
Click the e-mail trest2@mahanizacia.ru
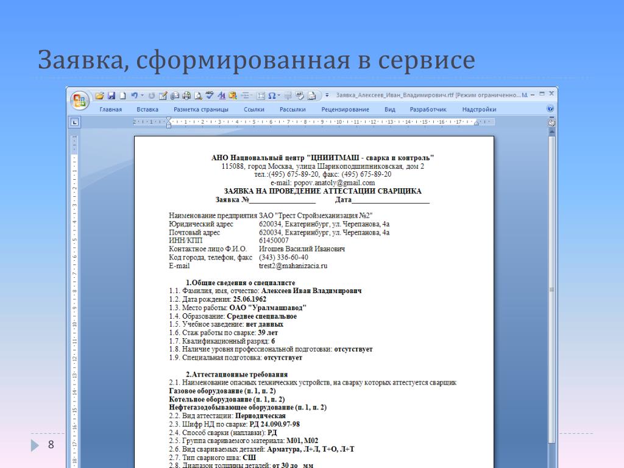pyautogui.click(x=293, y=266)
